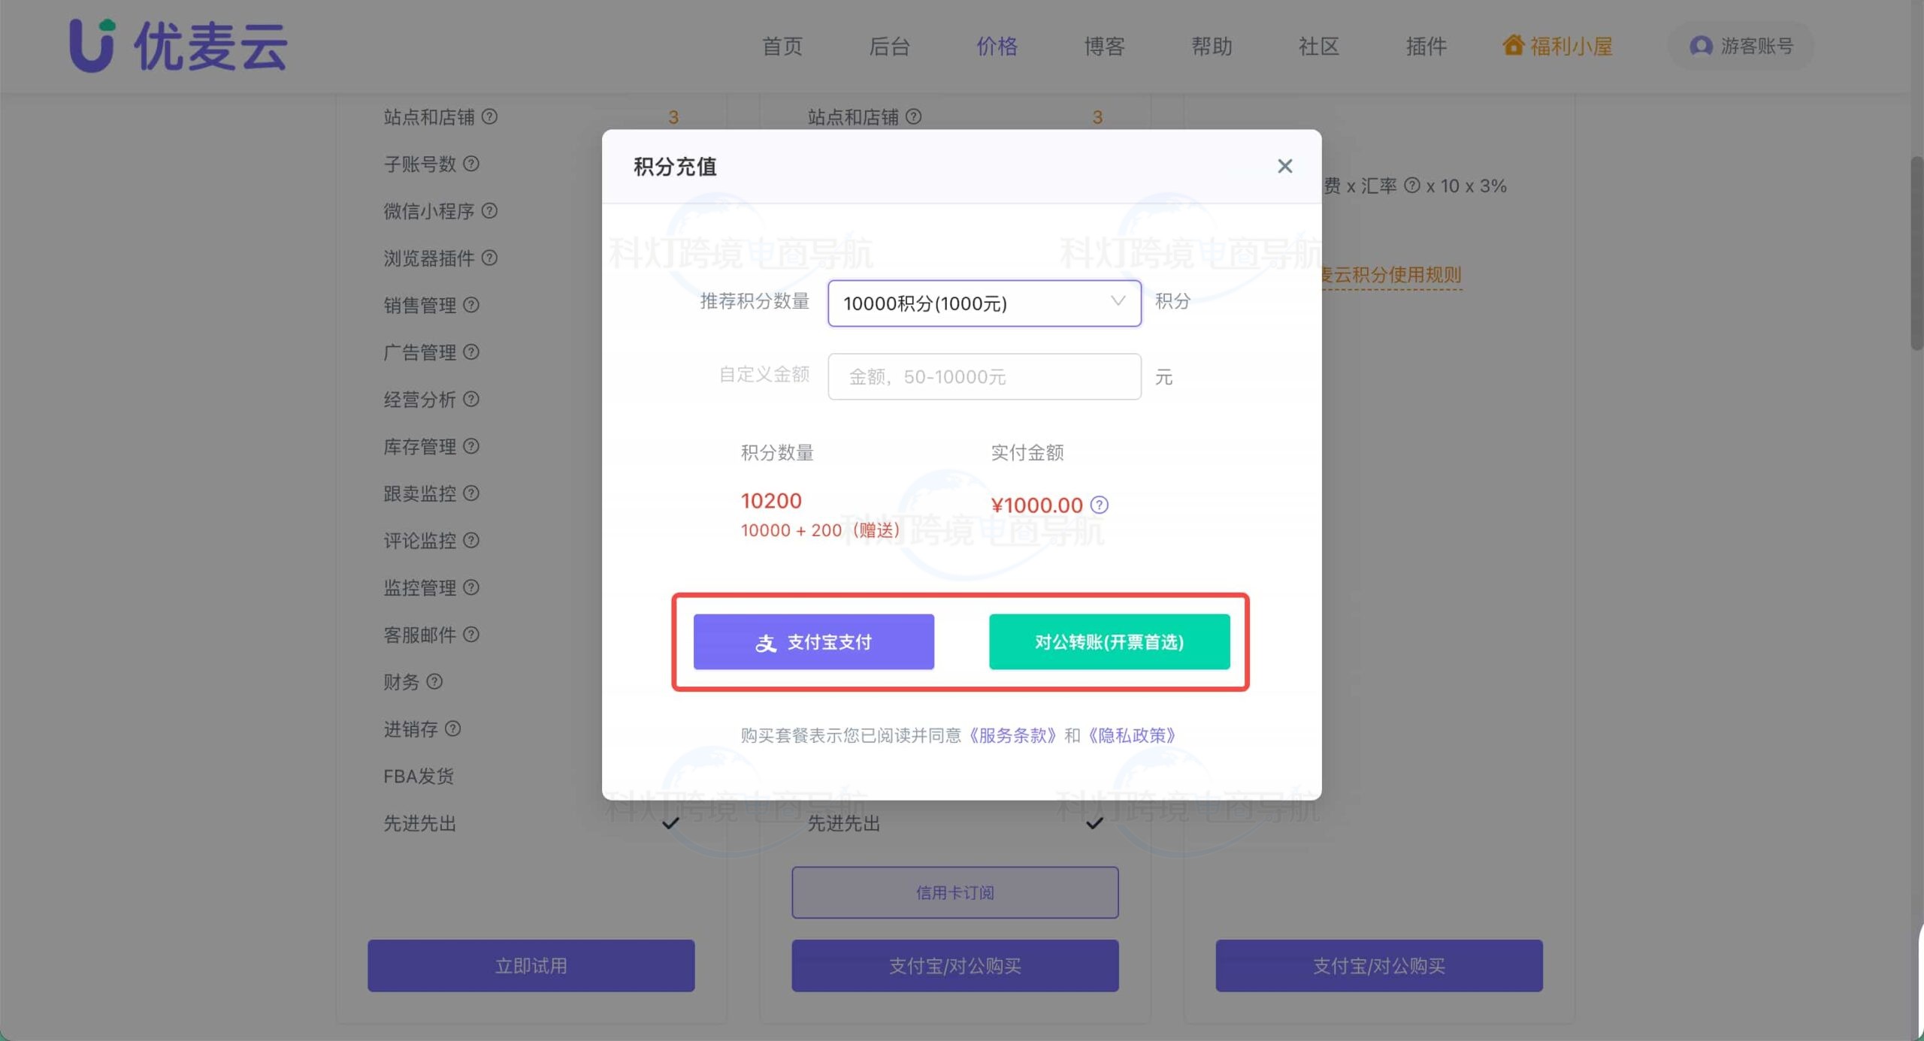Close the 积分充值 dialog
The image size is (1924, 1041).
[1285, 166]
